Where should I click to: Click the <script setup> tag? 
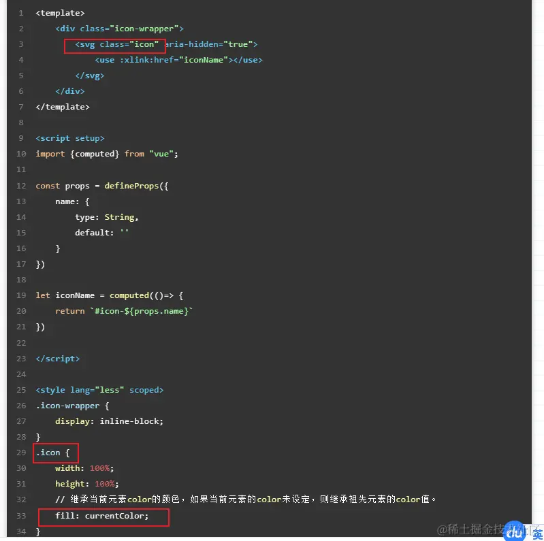[69, 138]
